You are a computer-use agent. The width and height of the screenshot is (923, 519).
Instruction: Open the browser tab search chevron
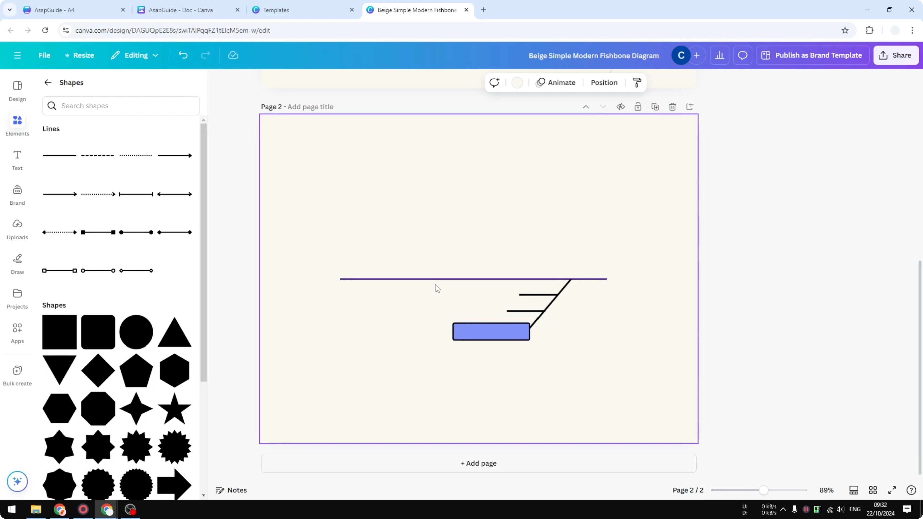(10, 10)
